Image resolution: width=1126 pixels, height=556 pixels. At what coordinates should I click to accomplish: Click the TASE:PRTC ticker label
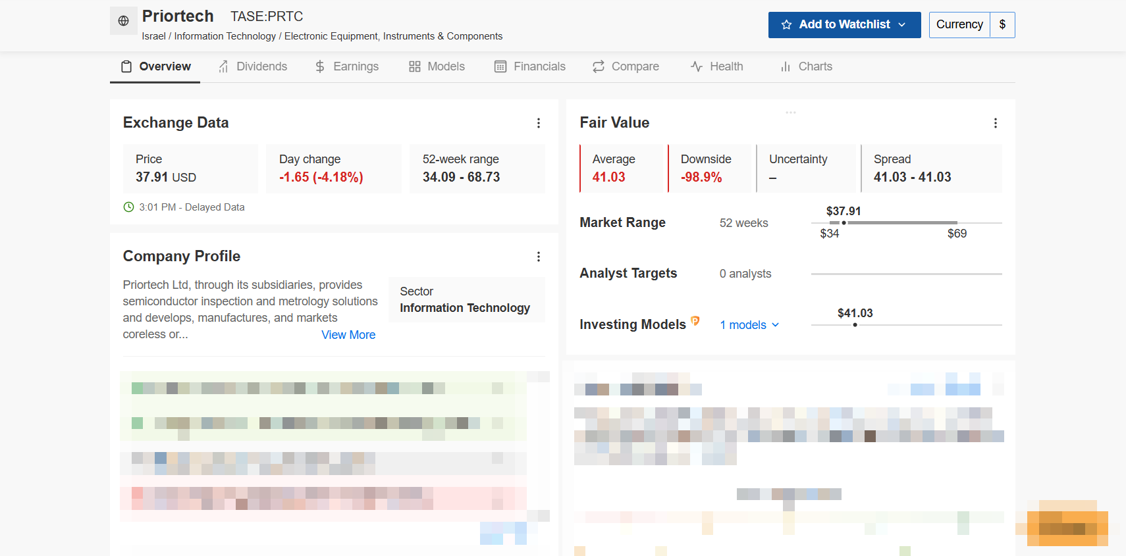[x=267, y=16]
